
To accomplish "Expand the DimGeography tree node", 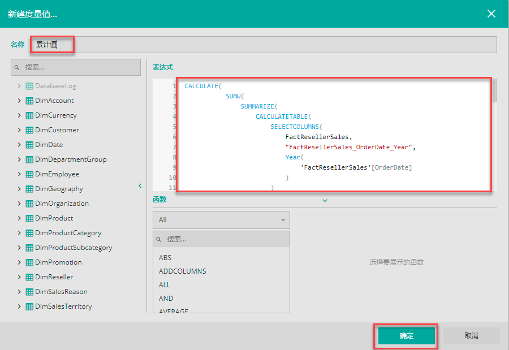I will pos(19,189).
